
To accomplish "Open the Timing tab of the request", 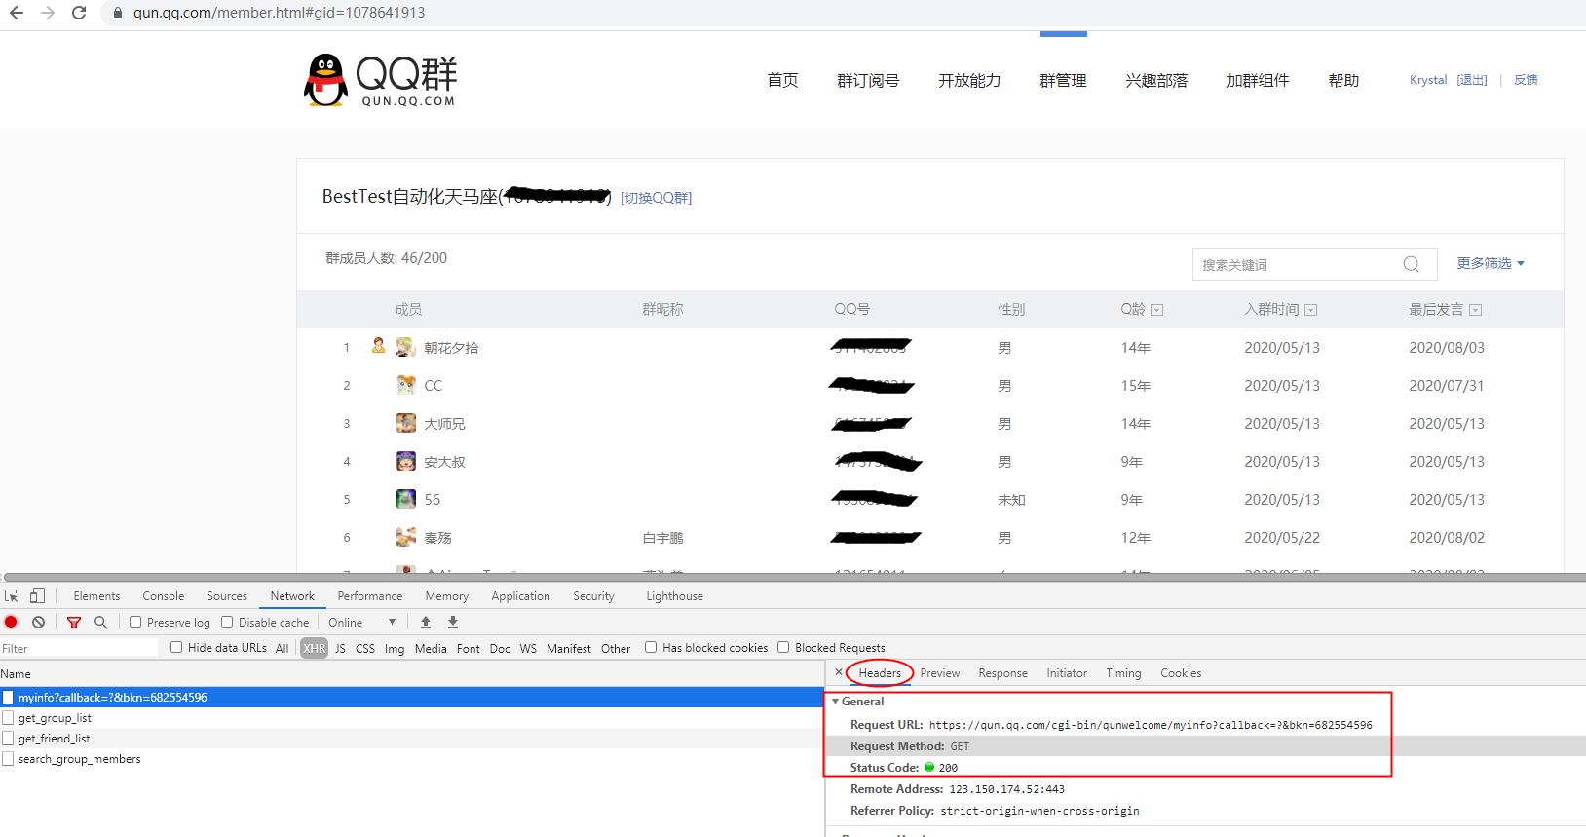I will point(1123,672).
